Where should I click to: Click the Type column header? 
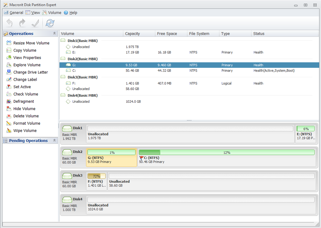tap(235, 34)
